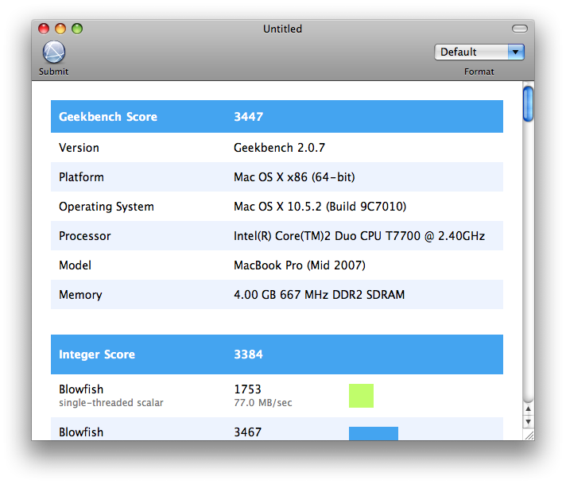Click the Version row label
The width and height of the screenshot is (566, 484).
point(79,148)
